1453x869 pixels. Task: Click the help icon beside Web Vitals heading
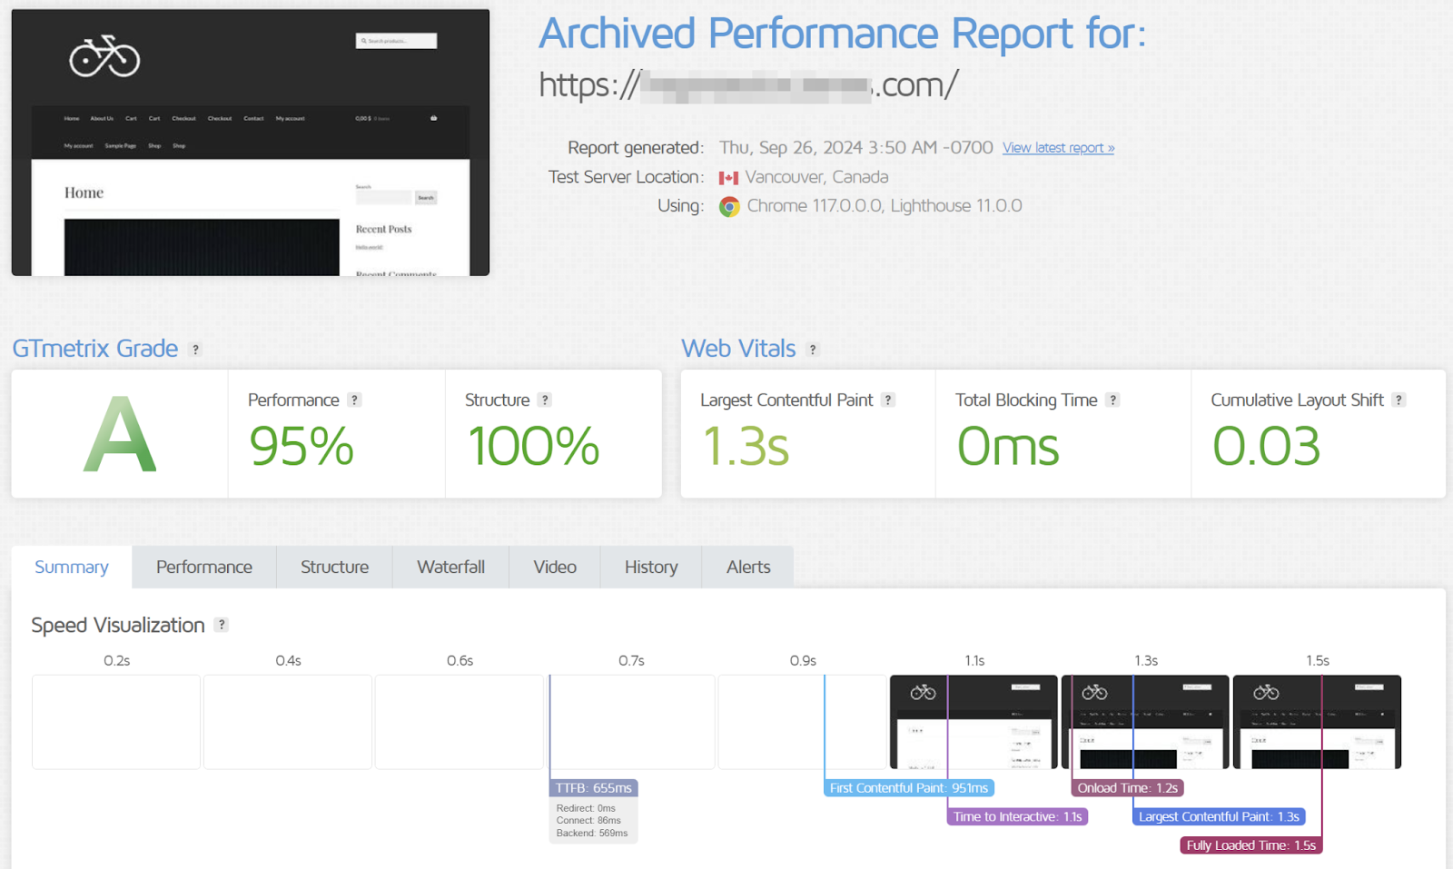(813, 350)
